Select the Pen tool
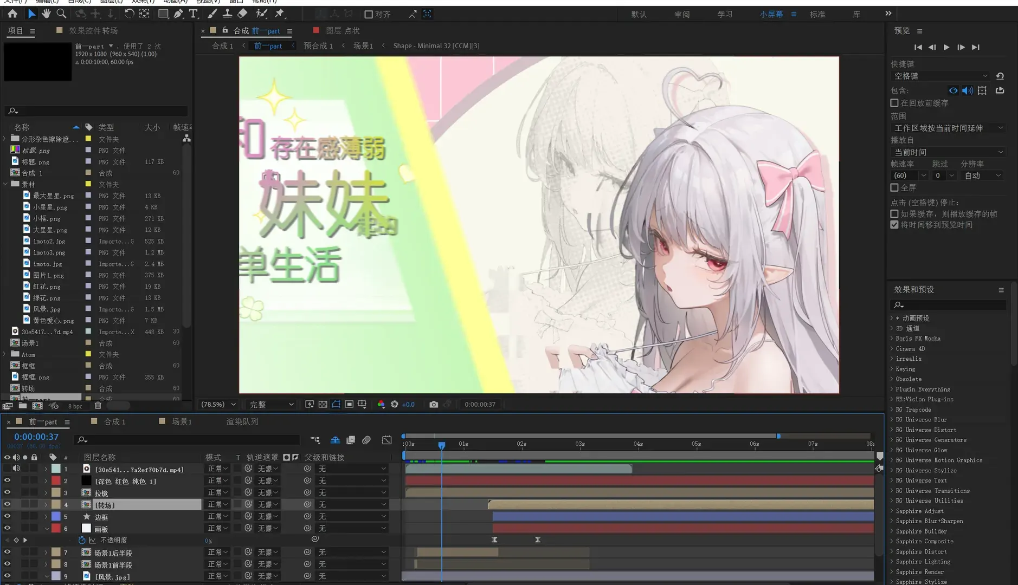The height and width of the screenshot is (585, 1018). 178,14
